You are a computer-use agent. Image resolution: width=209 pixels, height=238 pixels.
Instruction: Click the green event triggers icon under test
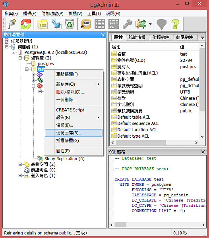[x=40, y=80]
